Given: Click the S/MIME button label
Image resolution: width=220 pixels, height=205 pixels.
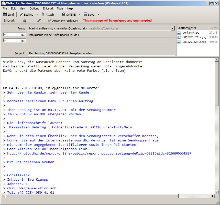Looking at the screenshot, I should pyautogui.click(x=71, y=15).
